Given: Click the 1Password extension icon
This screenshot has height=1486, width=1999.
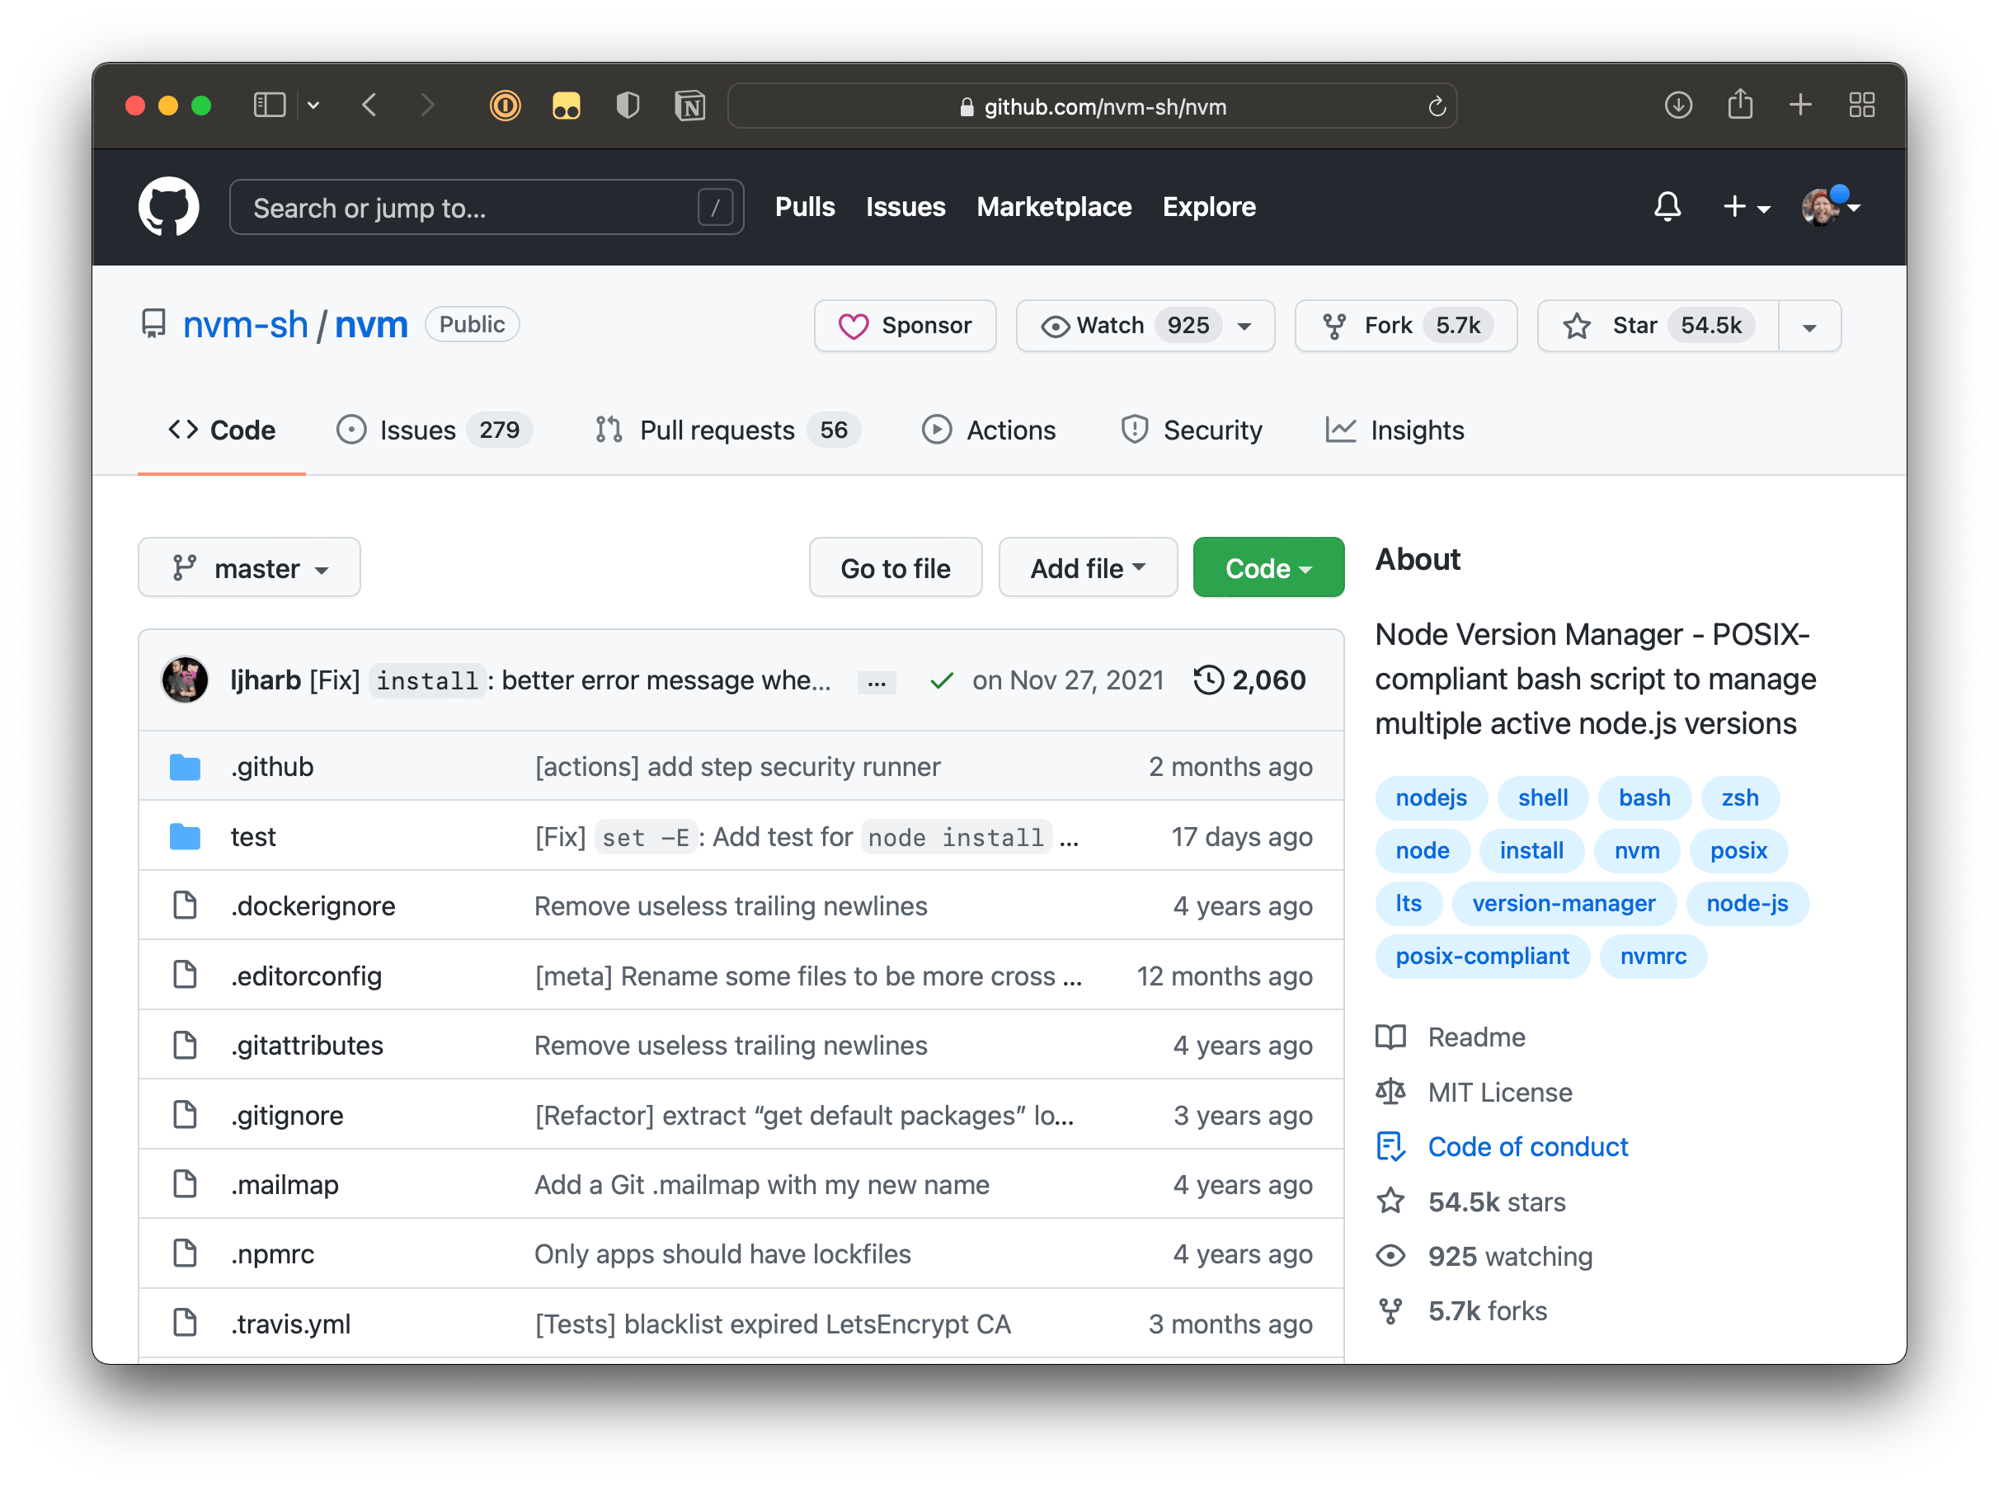Looking at the screenshot, I should 505,106.
